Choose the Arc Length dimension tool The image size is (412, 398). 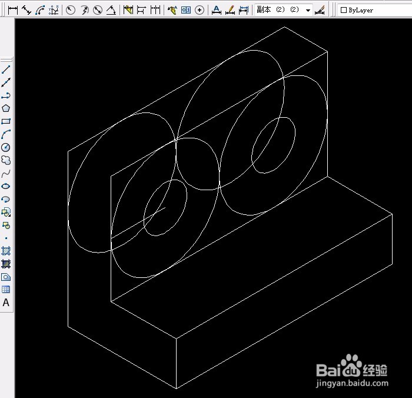[x=40, y=10]
